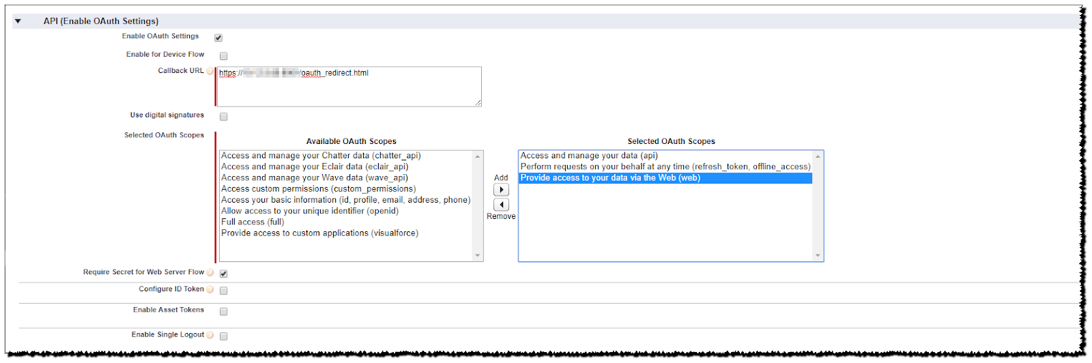1092x363 pixels.
Task: Select Perform requests on your behalf scope
Action: 665,166
